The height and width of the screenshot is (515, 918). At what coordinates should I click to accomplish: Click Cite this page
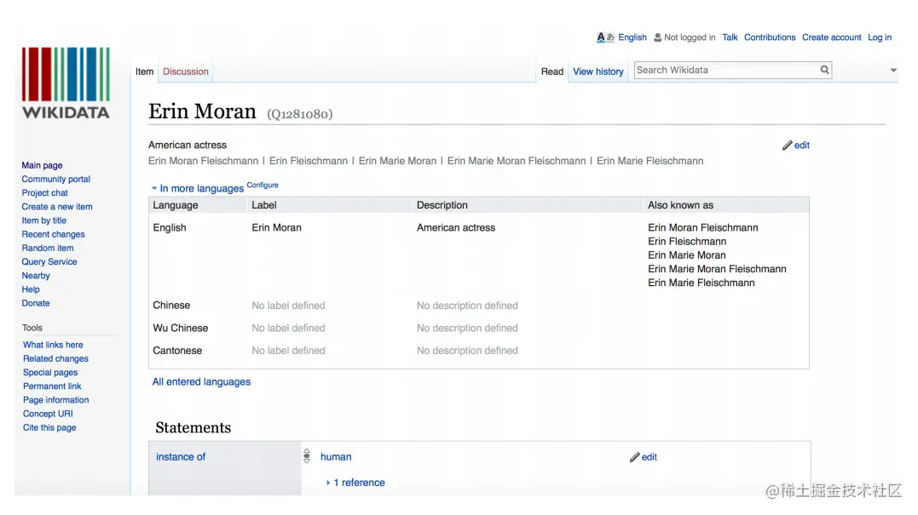pyautogui.click(x=49, y=428)
